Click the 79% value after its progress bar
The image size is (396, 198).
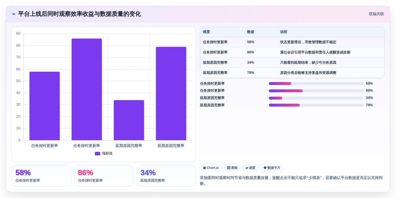click(x=369, y=105)
